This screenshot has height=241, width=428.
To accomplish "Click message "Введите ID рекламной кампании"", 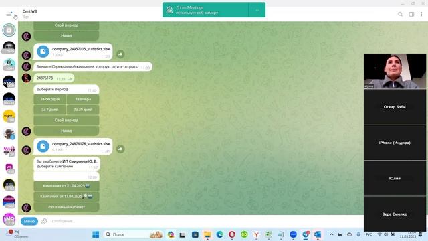I will [x=93, y=67].
